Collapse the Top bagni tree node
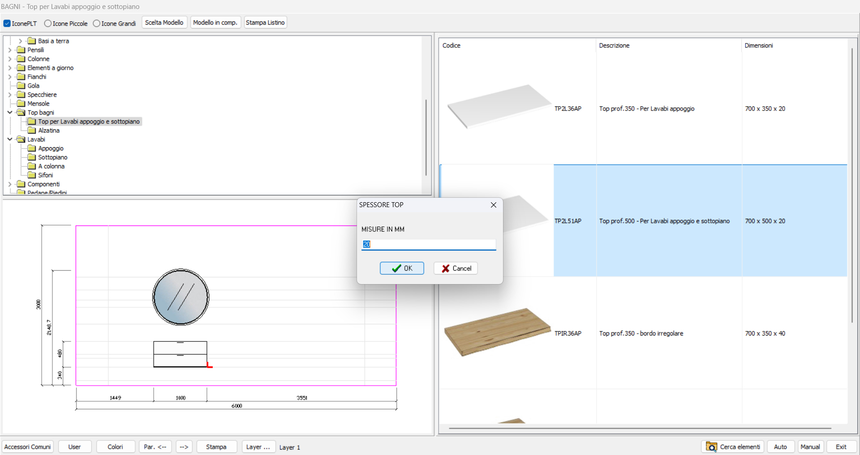Screen dimensions: 860x455 tap(10, 112)
